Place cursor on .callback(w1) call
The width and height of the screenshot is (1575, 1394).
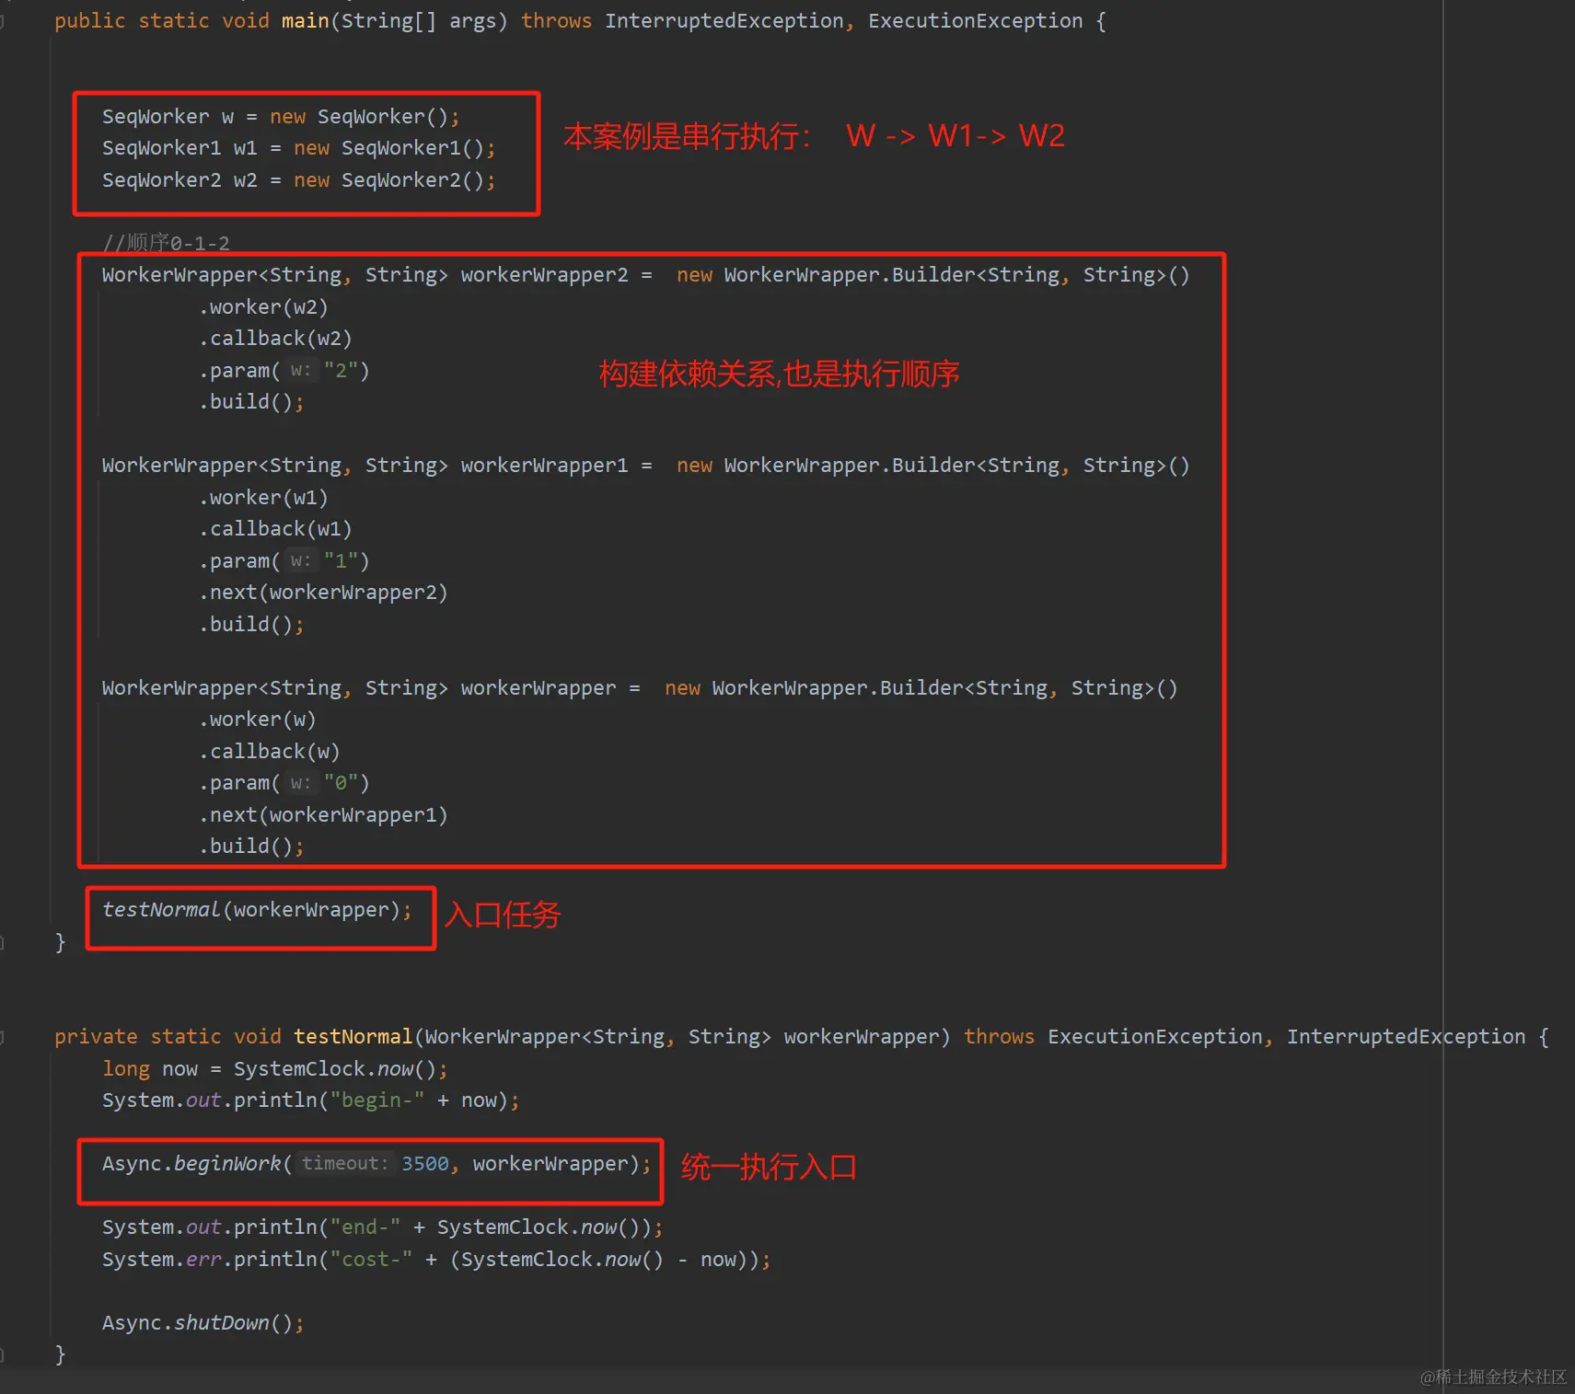[x=275, y=529]
